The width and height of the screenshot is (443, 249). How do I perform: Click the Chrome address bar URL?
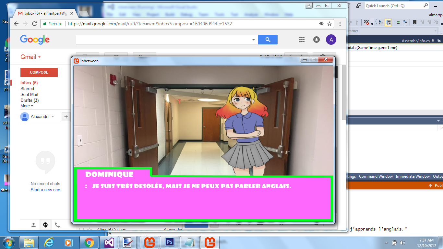pyautogui.click(x=150, y=24)
